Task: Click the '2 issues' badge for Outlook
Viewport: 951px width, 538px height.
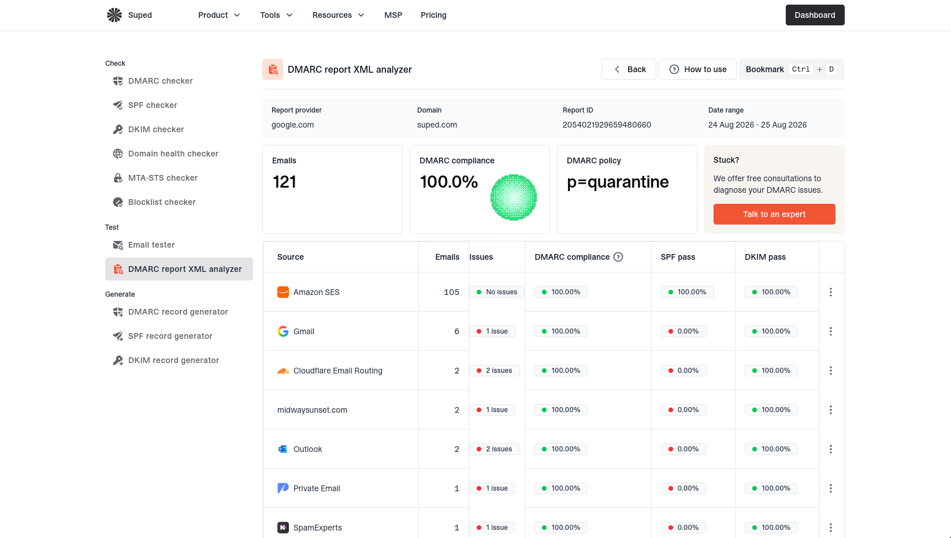Action: (x=495, y=449)
